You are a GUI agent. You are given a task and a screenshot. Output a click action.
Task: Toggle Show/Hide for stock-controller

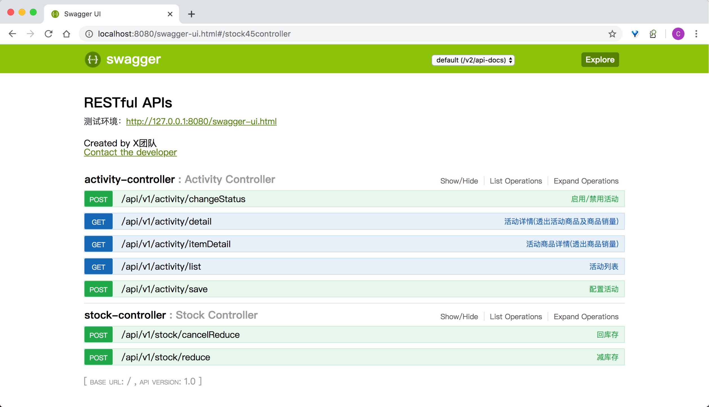pos(459,316)
